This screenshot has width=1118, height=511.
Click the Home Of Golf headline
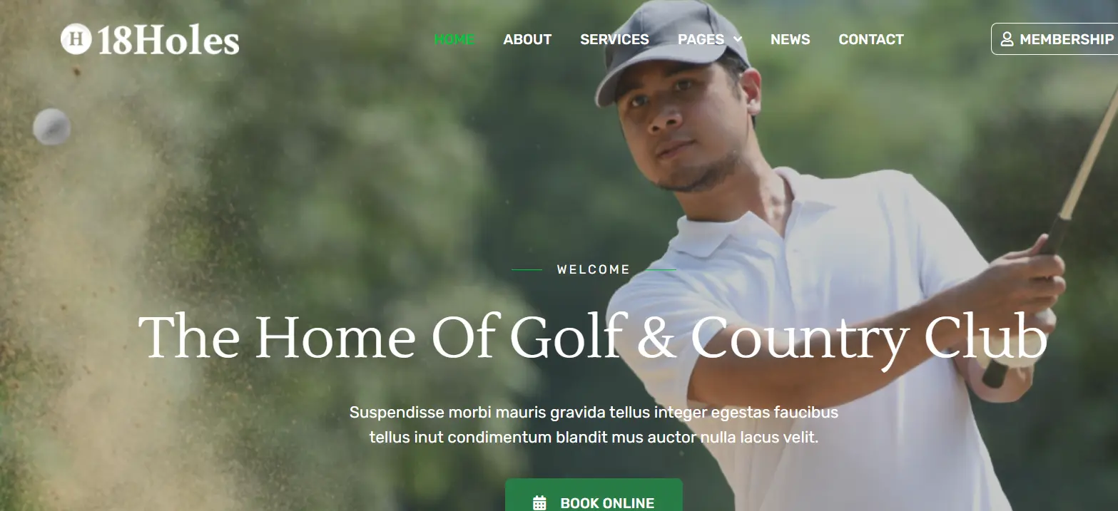(593, 336)
